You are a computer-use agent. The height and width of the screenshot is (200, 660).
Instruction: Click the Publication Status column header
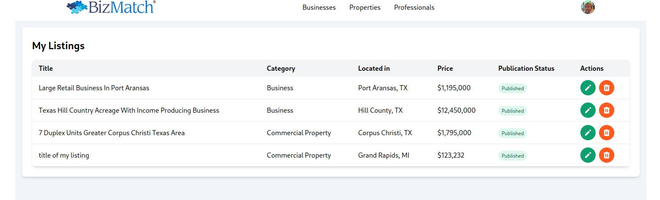coord(526,68)
